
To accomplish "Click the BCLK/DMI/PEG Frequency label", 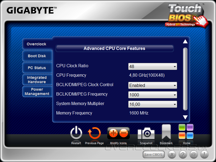I will tap(82, 94).
